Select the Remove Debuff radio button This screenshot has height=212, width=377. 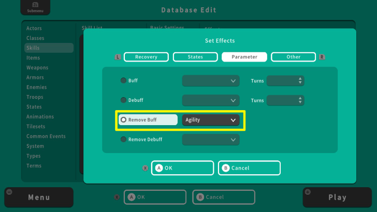pyautogui.click(x=123, y=139)
